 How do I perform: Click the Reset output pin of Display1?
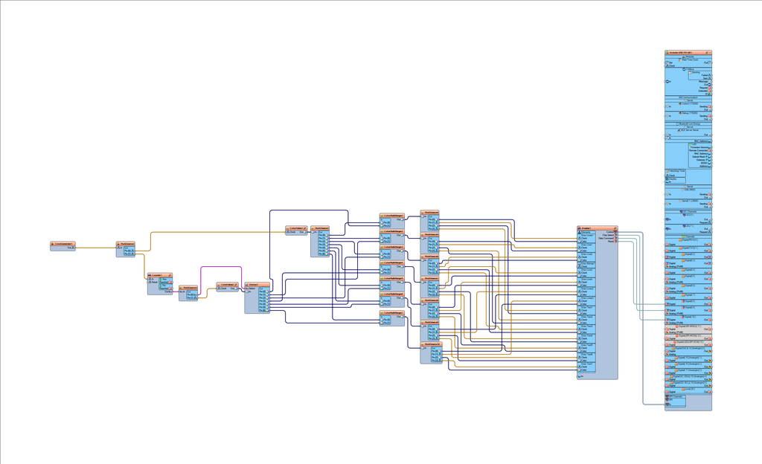[612, 241]
